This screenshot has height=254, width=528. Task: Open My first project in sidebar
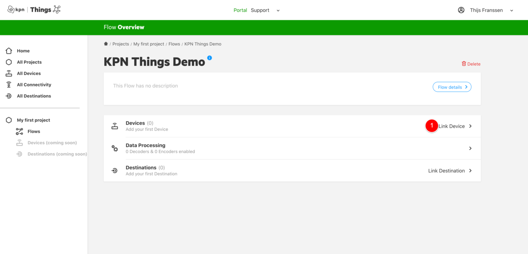click(33, 120)
